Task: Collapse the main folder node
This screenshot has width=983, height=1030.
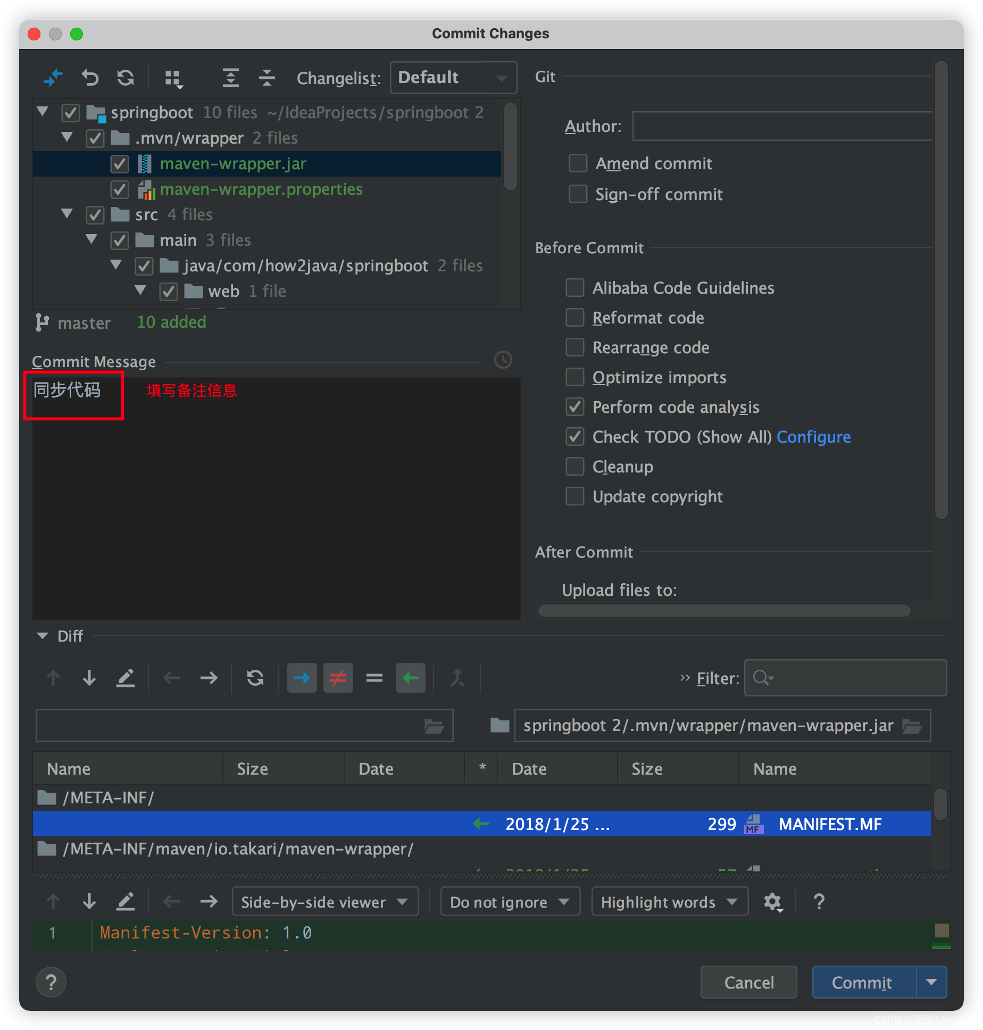Action: (x=91, y=239)
